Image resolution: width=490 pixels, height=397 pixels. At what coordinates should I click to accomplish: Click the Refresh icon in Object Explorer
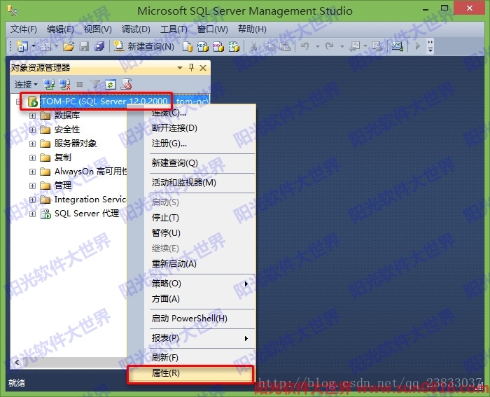(x=111, y=85)
